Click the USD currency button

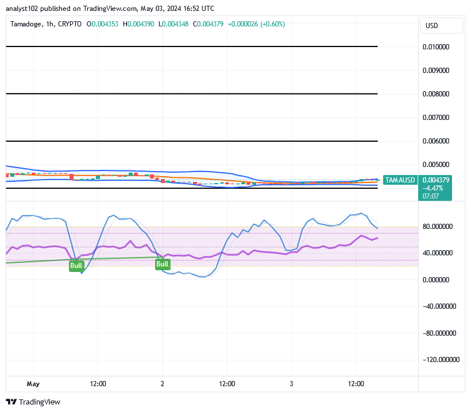click(441, 25)
